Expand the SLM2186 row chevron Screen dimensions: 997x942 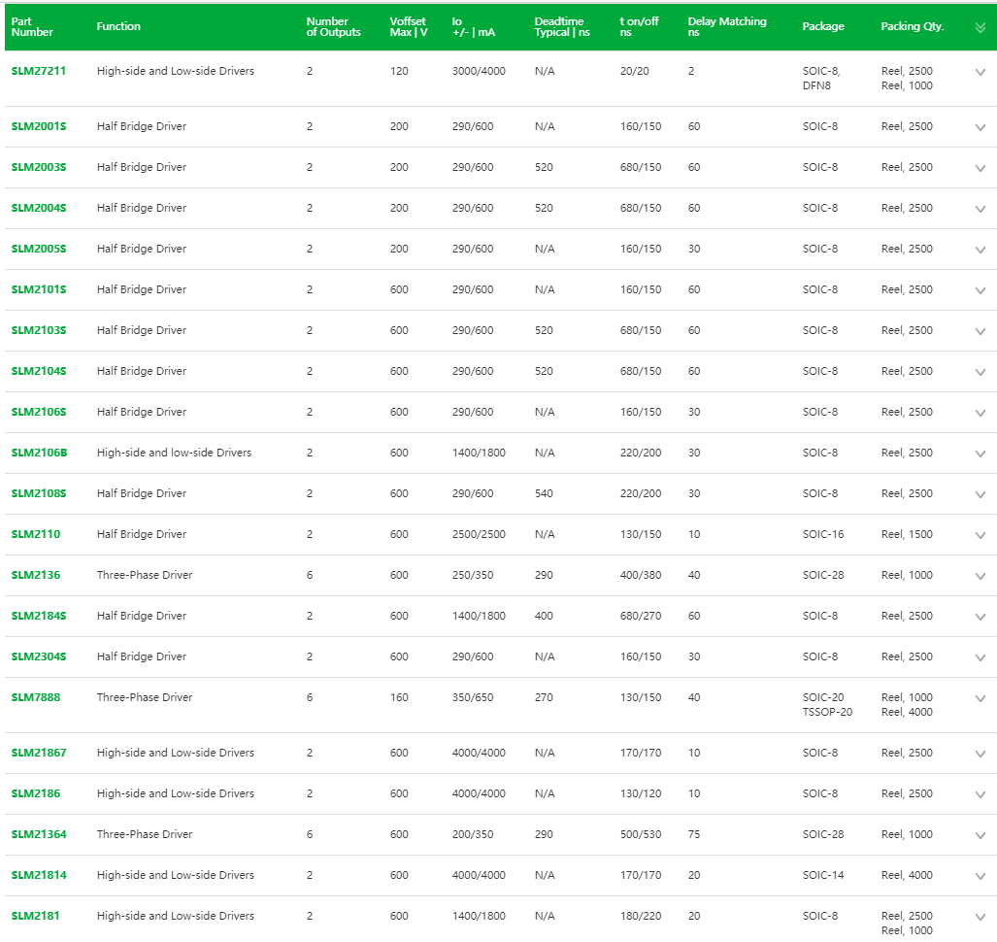tap(980, 794)
